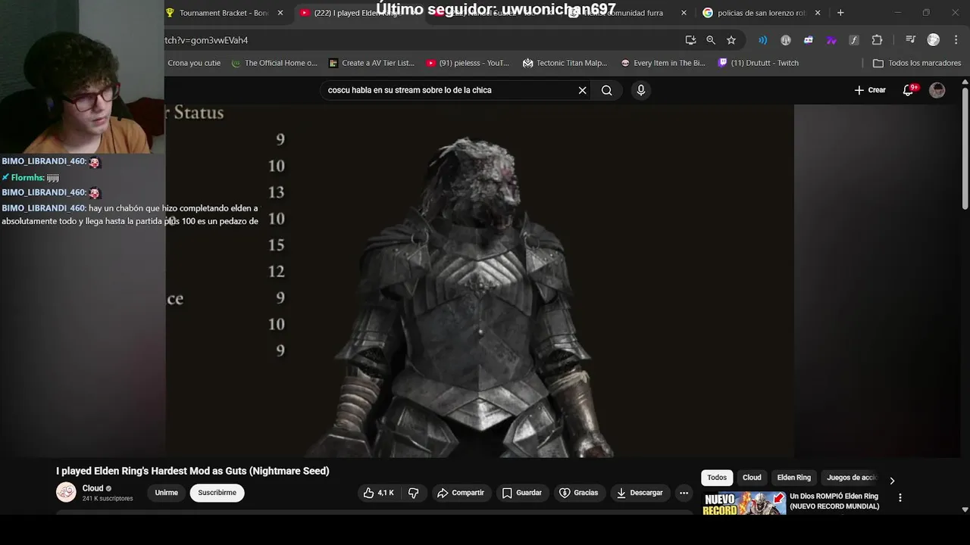Open a new browser tab with plus
The width and height of the screenshot is (970, 545).
point(840,13)
